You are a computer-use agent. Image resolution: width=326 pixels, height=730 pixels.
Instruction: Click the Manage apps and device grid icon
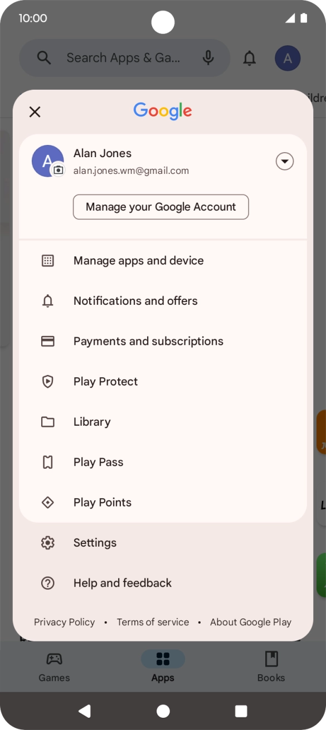48,261
